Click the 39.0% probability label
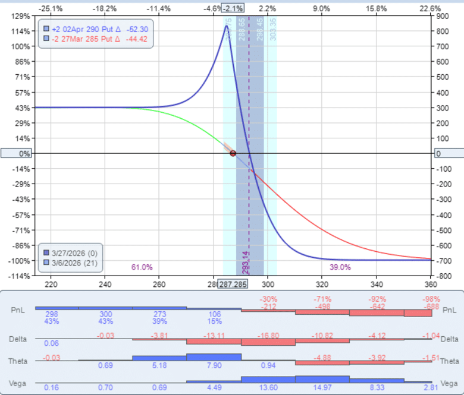The width and height of the screenshot is (464, 395). (x=340, y=267)
